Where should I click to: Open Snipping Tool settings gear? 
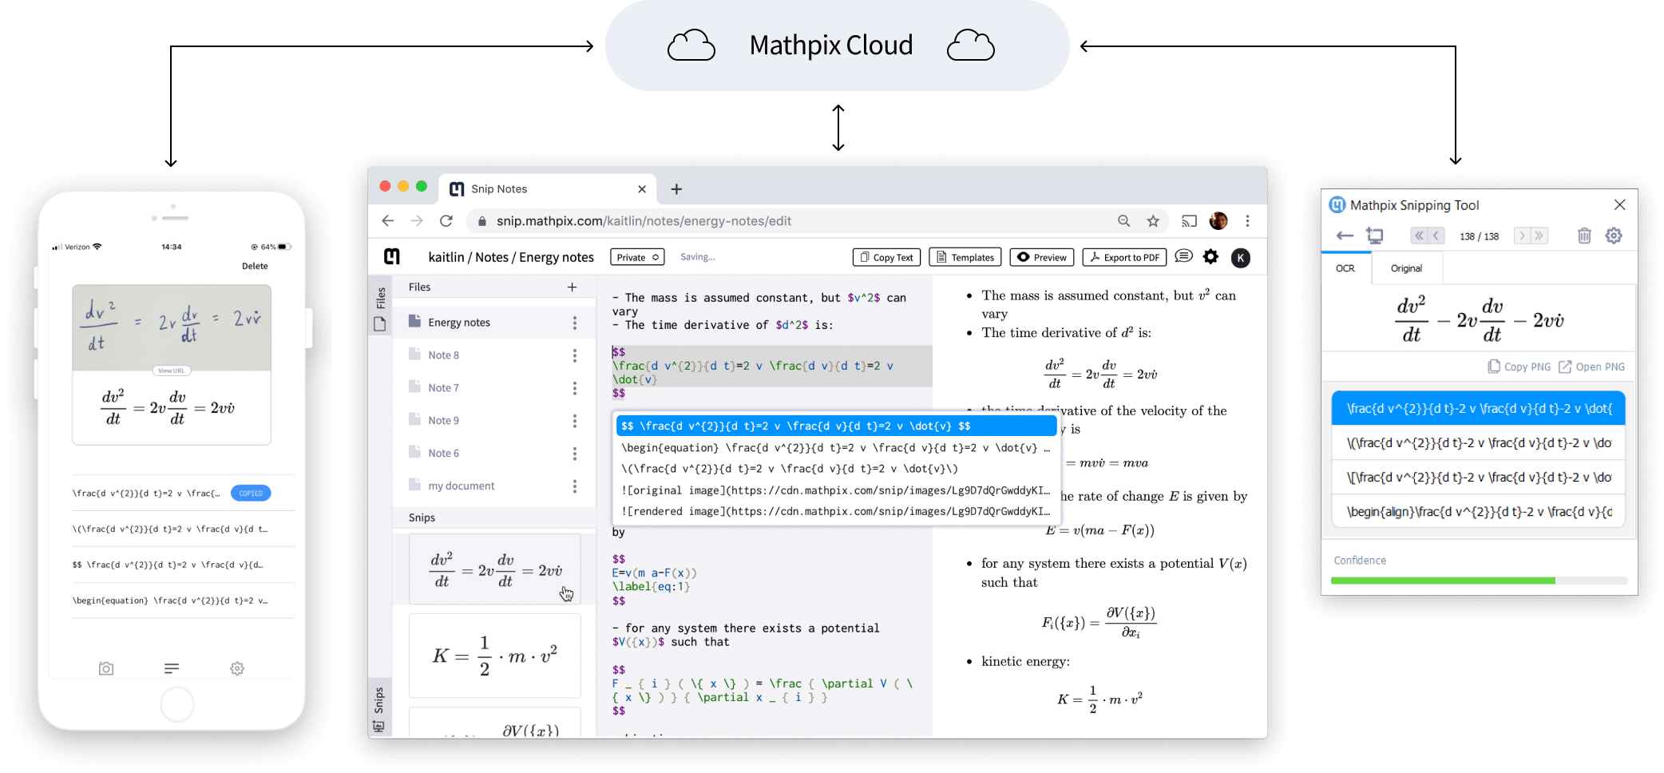1614,236
